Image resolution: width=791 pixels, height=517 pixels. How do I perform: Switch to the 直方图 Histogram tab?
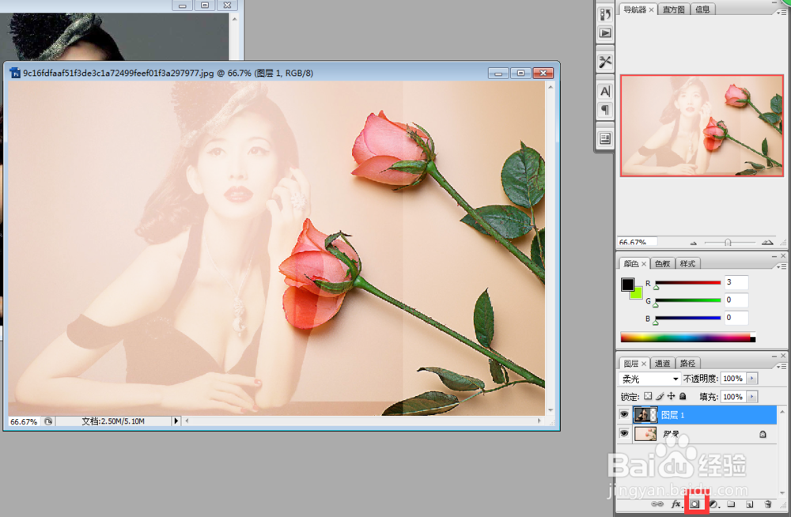(x=673, y=9)
